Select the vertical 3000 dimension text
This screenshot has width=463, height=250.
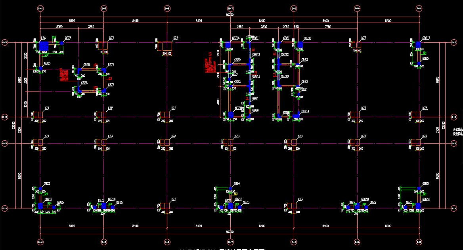click(x=26, y=80)
